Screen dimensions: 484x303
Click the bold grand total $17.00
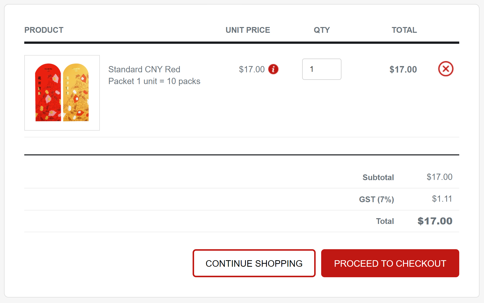click(435, 221)
